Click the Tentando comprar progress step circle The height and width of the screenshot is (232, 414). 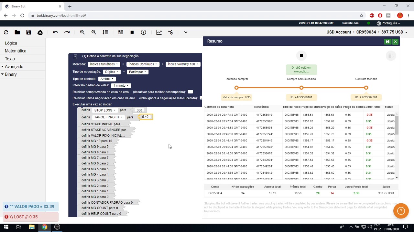pos(237,88)
